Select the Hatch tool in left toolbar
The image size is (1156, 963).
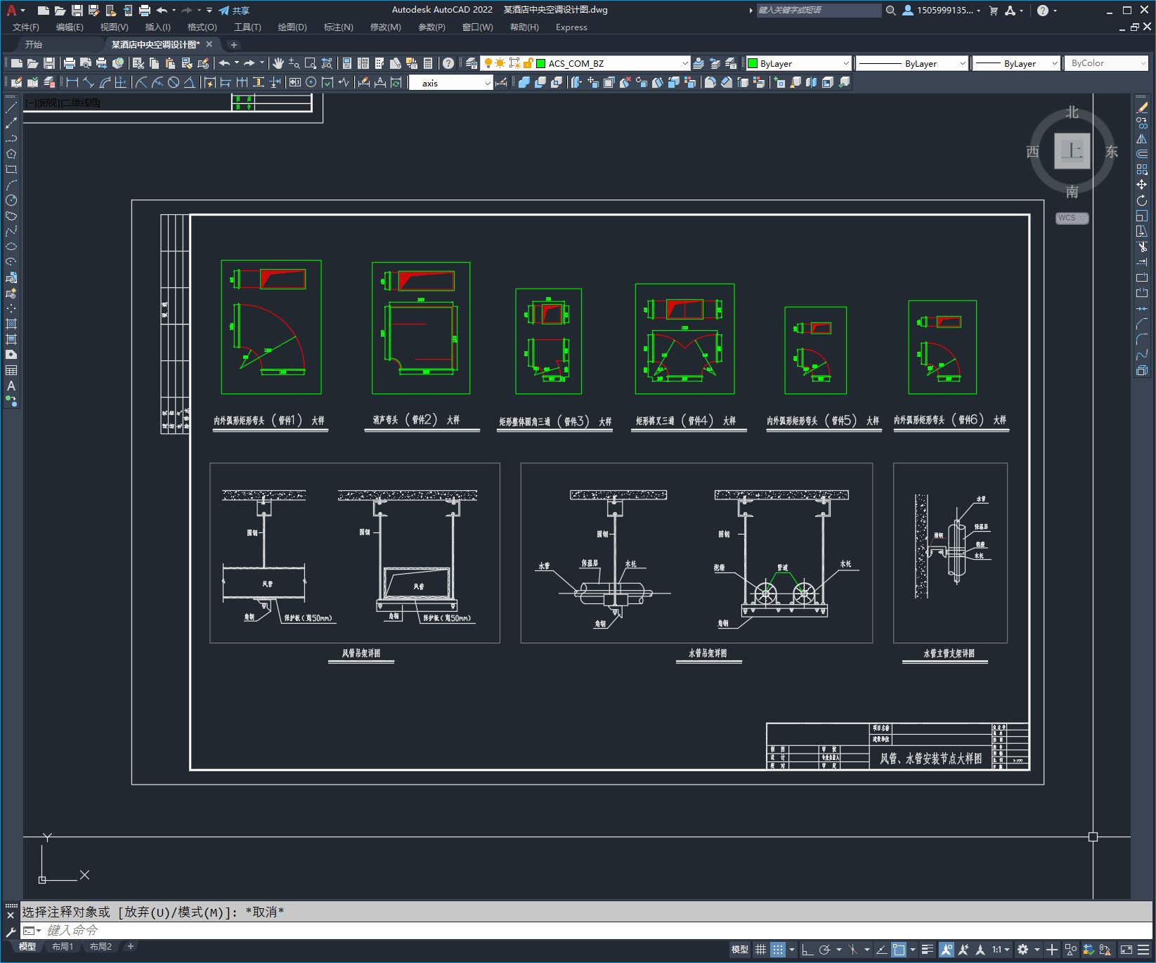[x=11, y=324]
